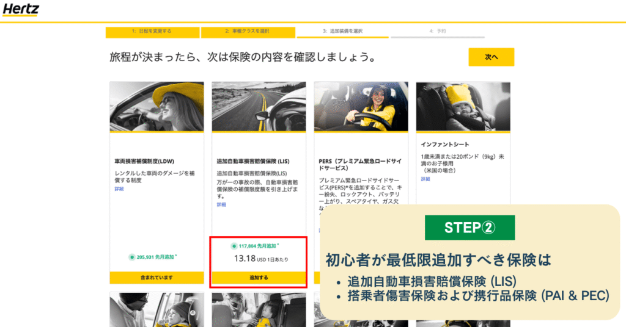The width and height of the screenshot is (626, 327).
Task: Open second-row photo of man with child
Action: click(157, 310)
